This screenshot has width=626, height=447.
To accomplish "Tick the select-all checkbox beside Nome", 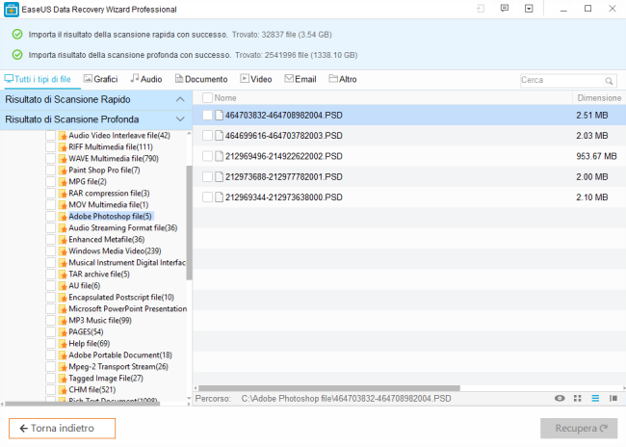I will [x=207, y=98].
